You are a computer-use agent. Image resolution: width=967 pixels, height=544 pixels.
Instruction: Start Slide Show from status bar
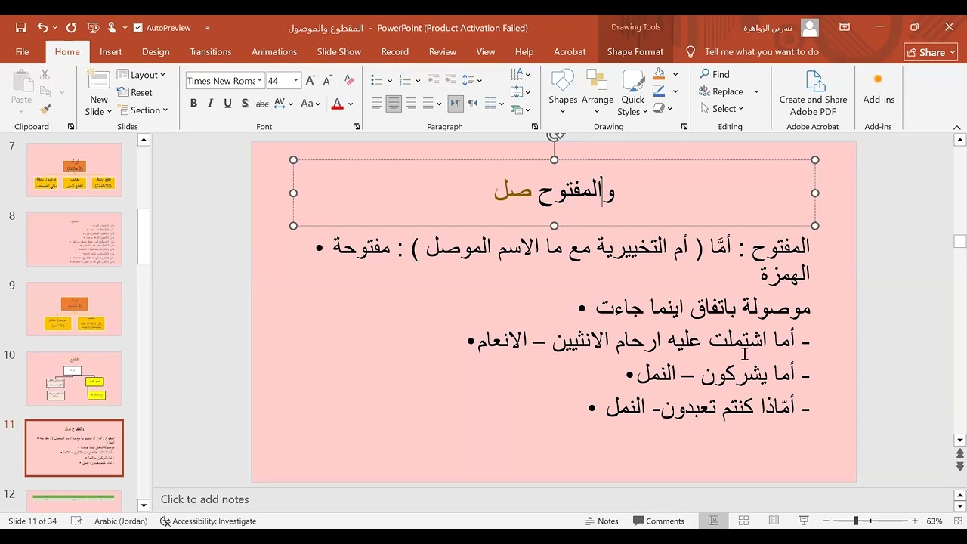pos(804,521)
